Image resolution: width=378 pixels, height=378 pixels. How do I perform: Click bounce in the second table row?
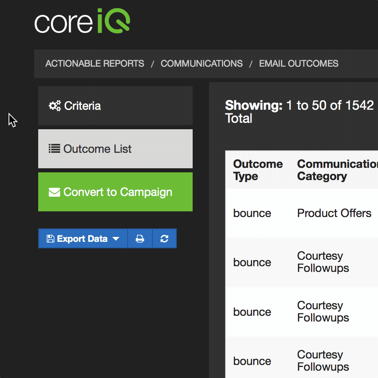[x=252, y=263]
